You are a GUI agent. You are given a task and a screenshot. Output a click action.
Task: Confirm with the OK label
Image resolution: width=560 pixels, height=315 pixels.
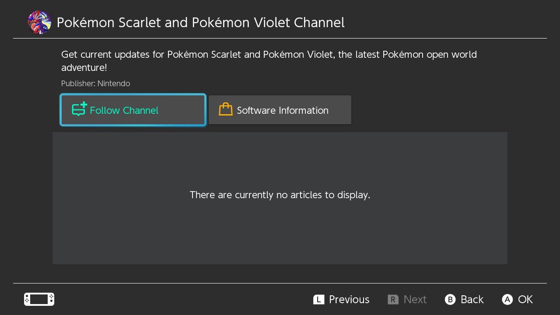tap(525, 299)
